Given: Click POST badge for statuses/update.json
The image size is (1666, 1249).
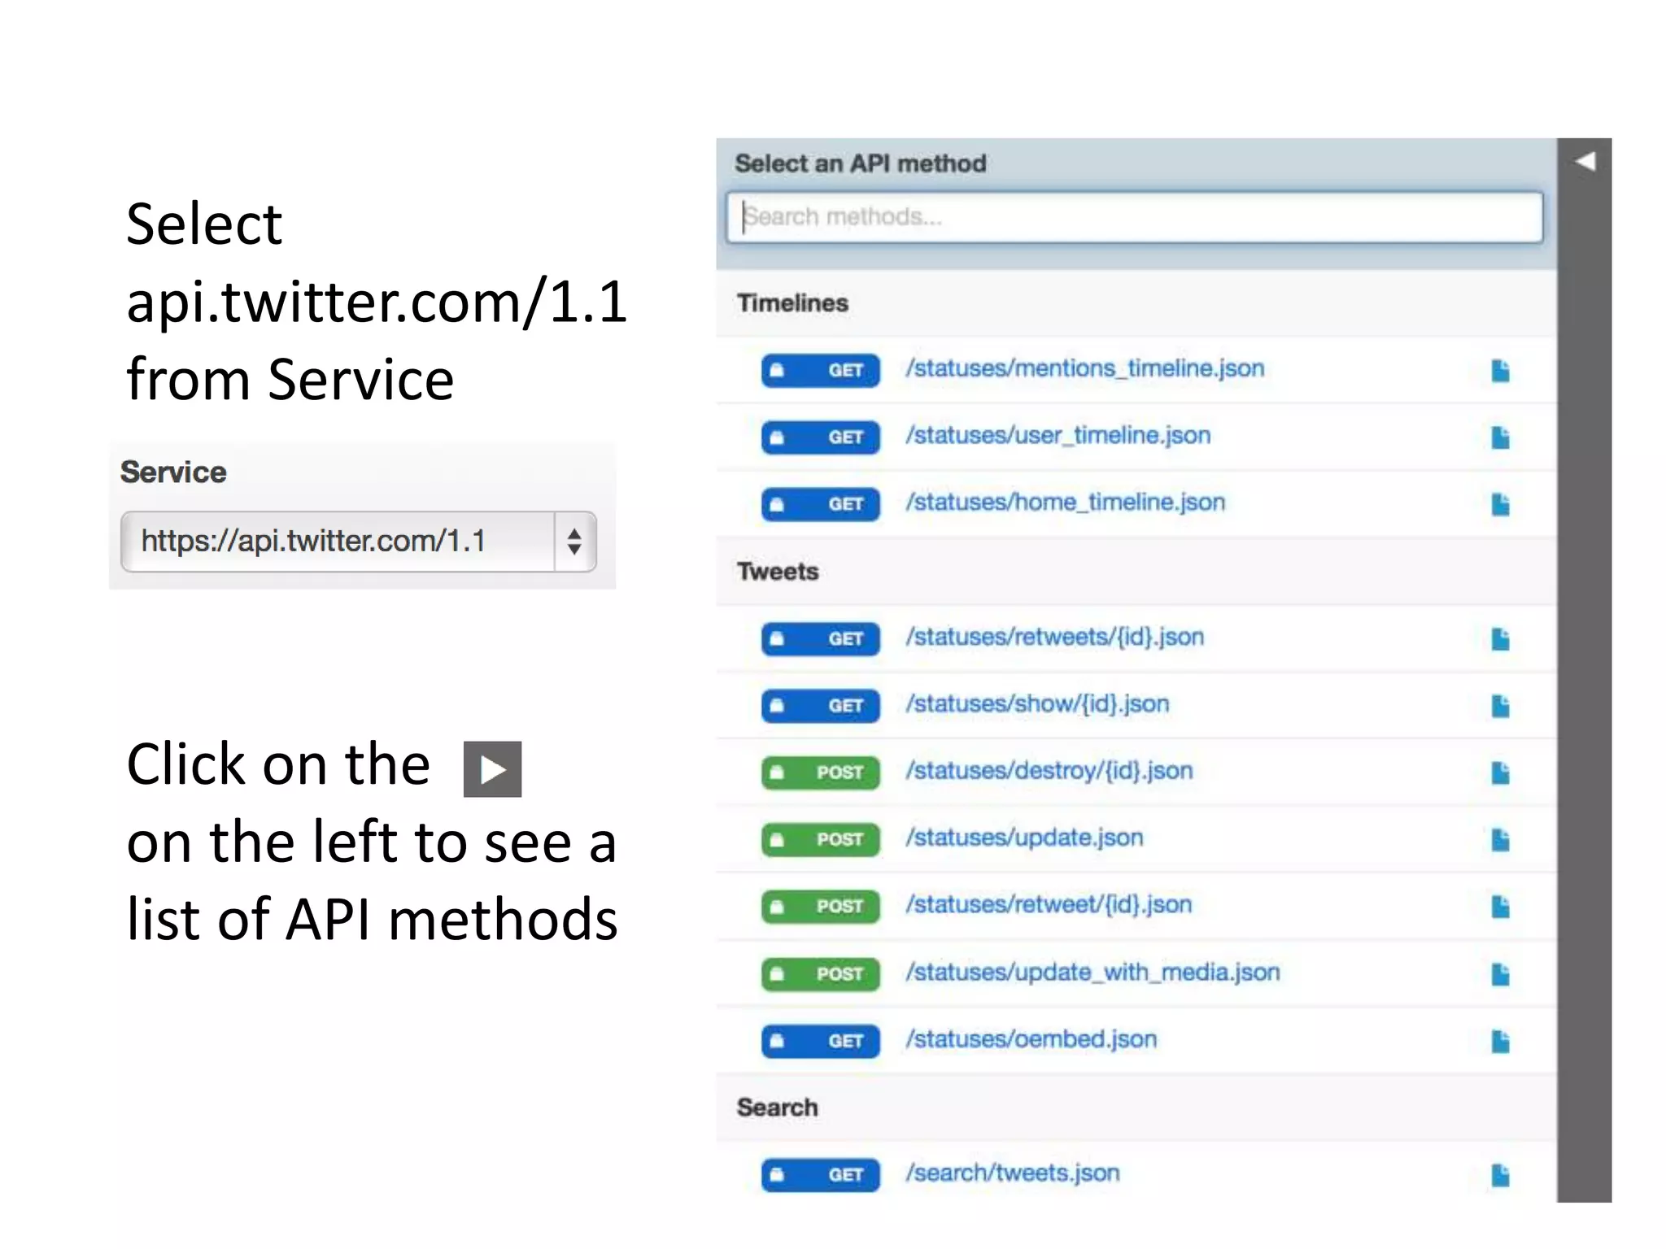Looking at the screenshot, I should point(820,839).
